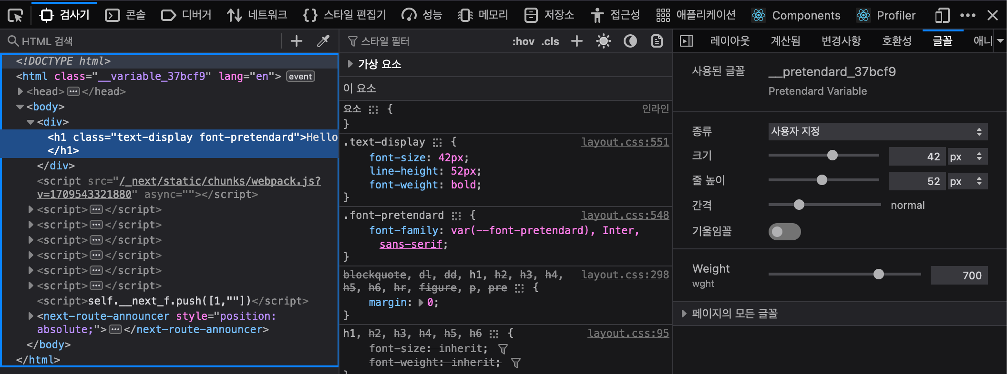Expand the head ellipsis badge

click(73, 91)
